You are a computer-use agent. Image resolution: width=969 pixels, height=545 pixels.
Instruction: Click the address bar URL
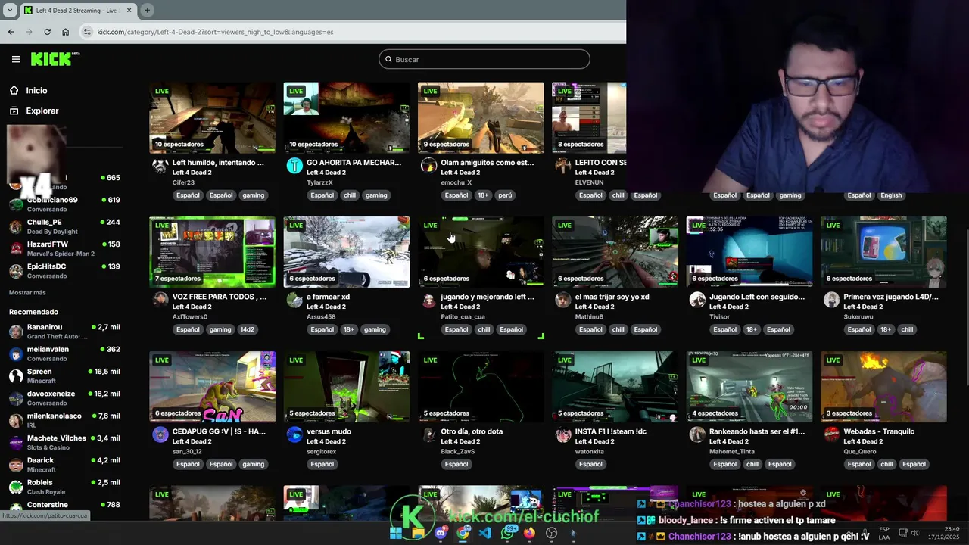215,32
